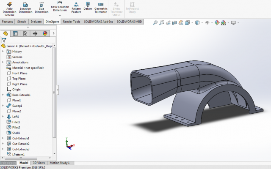Expand the Loft1 feature
The width and height of the screenshot is (271, 169).
(3, 117)
